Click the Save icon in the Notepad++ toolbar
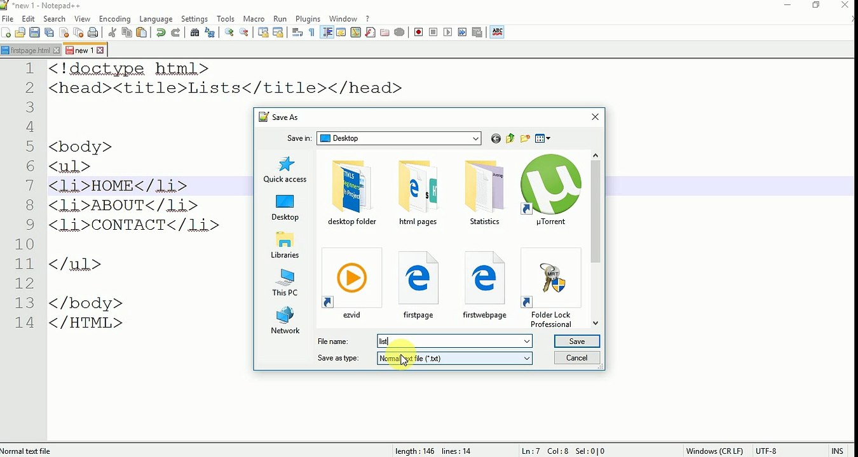This screenshot has width=858, height=457. click(x=35, y=32)
